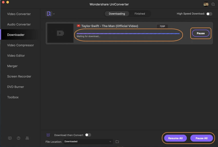
Task: Open the user guide book icon
Action: pos(10,138)
